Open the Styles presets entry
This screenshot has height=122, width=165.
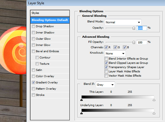50,13
